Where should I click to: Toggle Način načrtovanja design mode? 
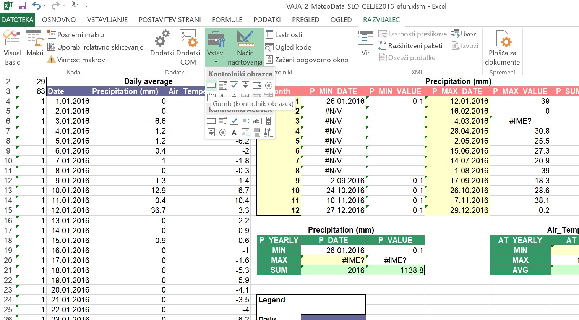245,48
